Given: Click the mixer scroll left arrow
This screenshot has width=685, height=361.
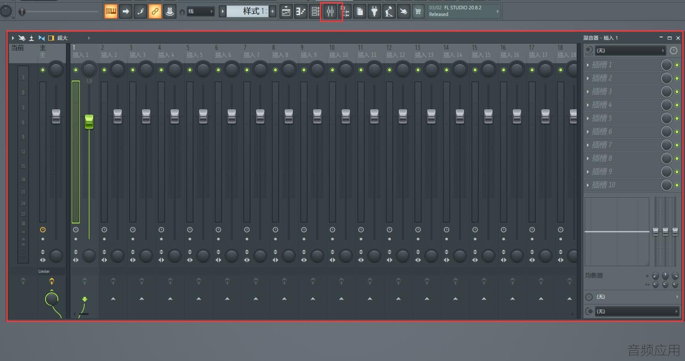Looking at the screenshot, I should pos(74,314).
